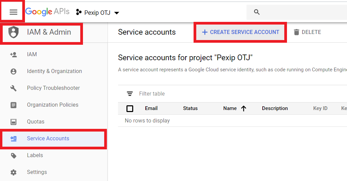Click the Policy Troubleshooter wrench icon
This screenshot has height=181, width=347.
(x=13, y=88)
